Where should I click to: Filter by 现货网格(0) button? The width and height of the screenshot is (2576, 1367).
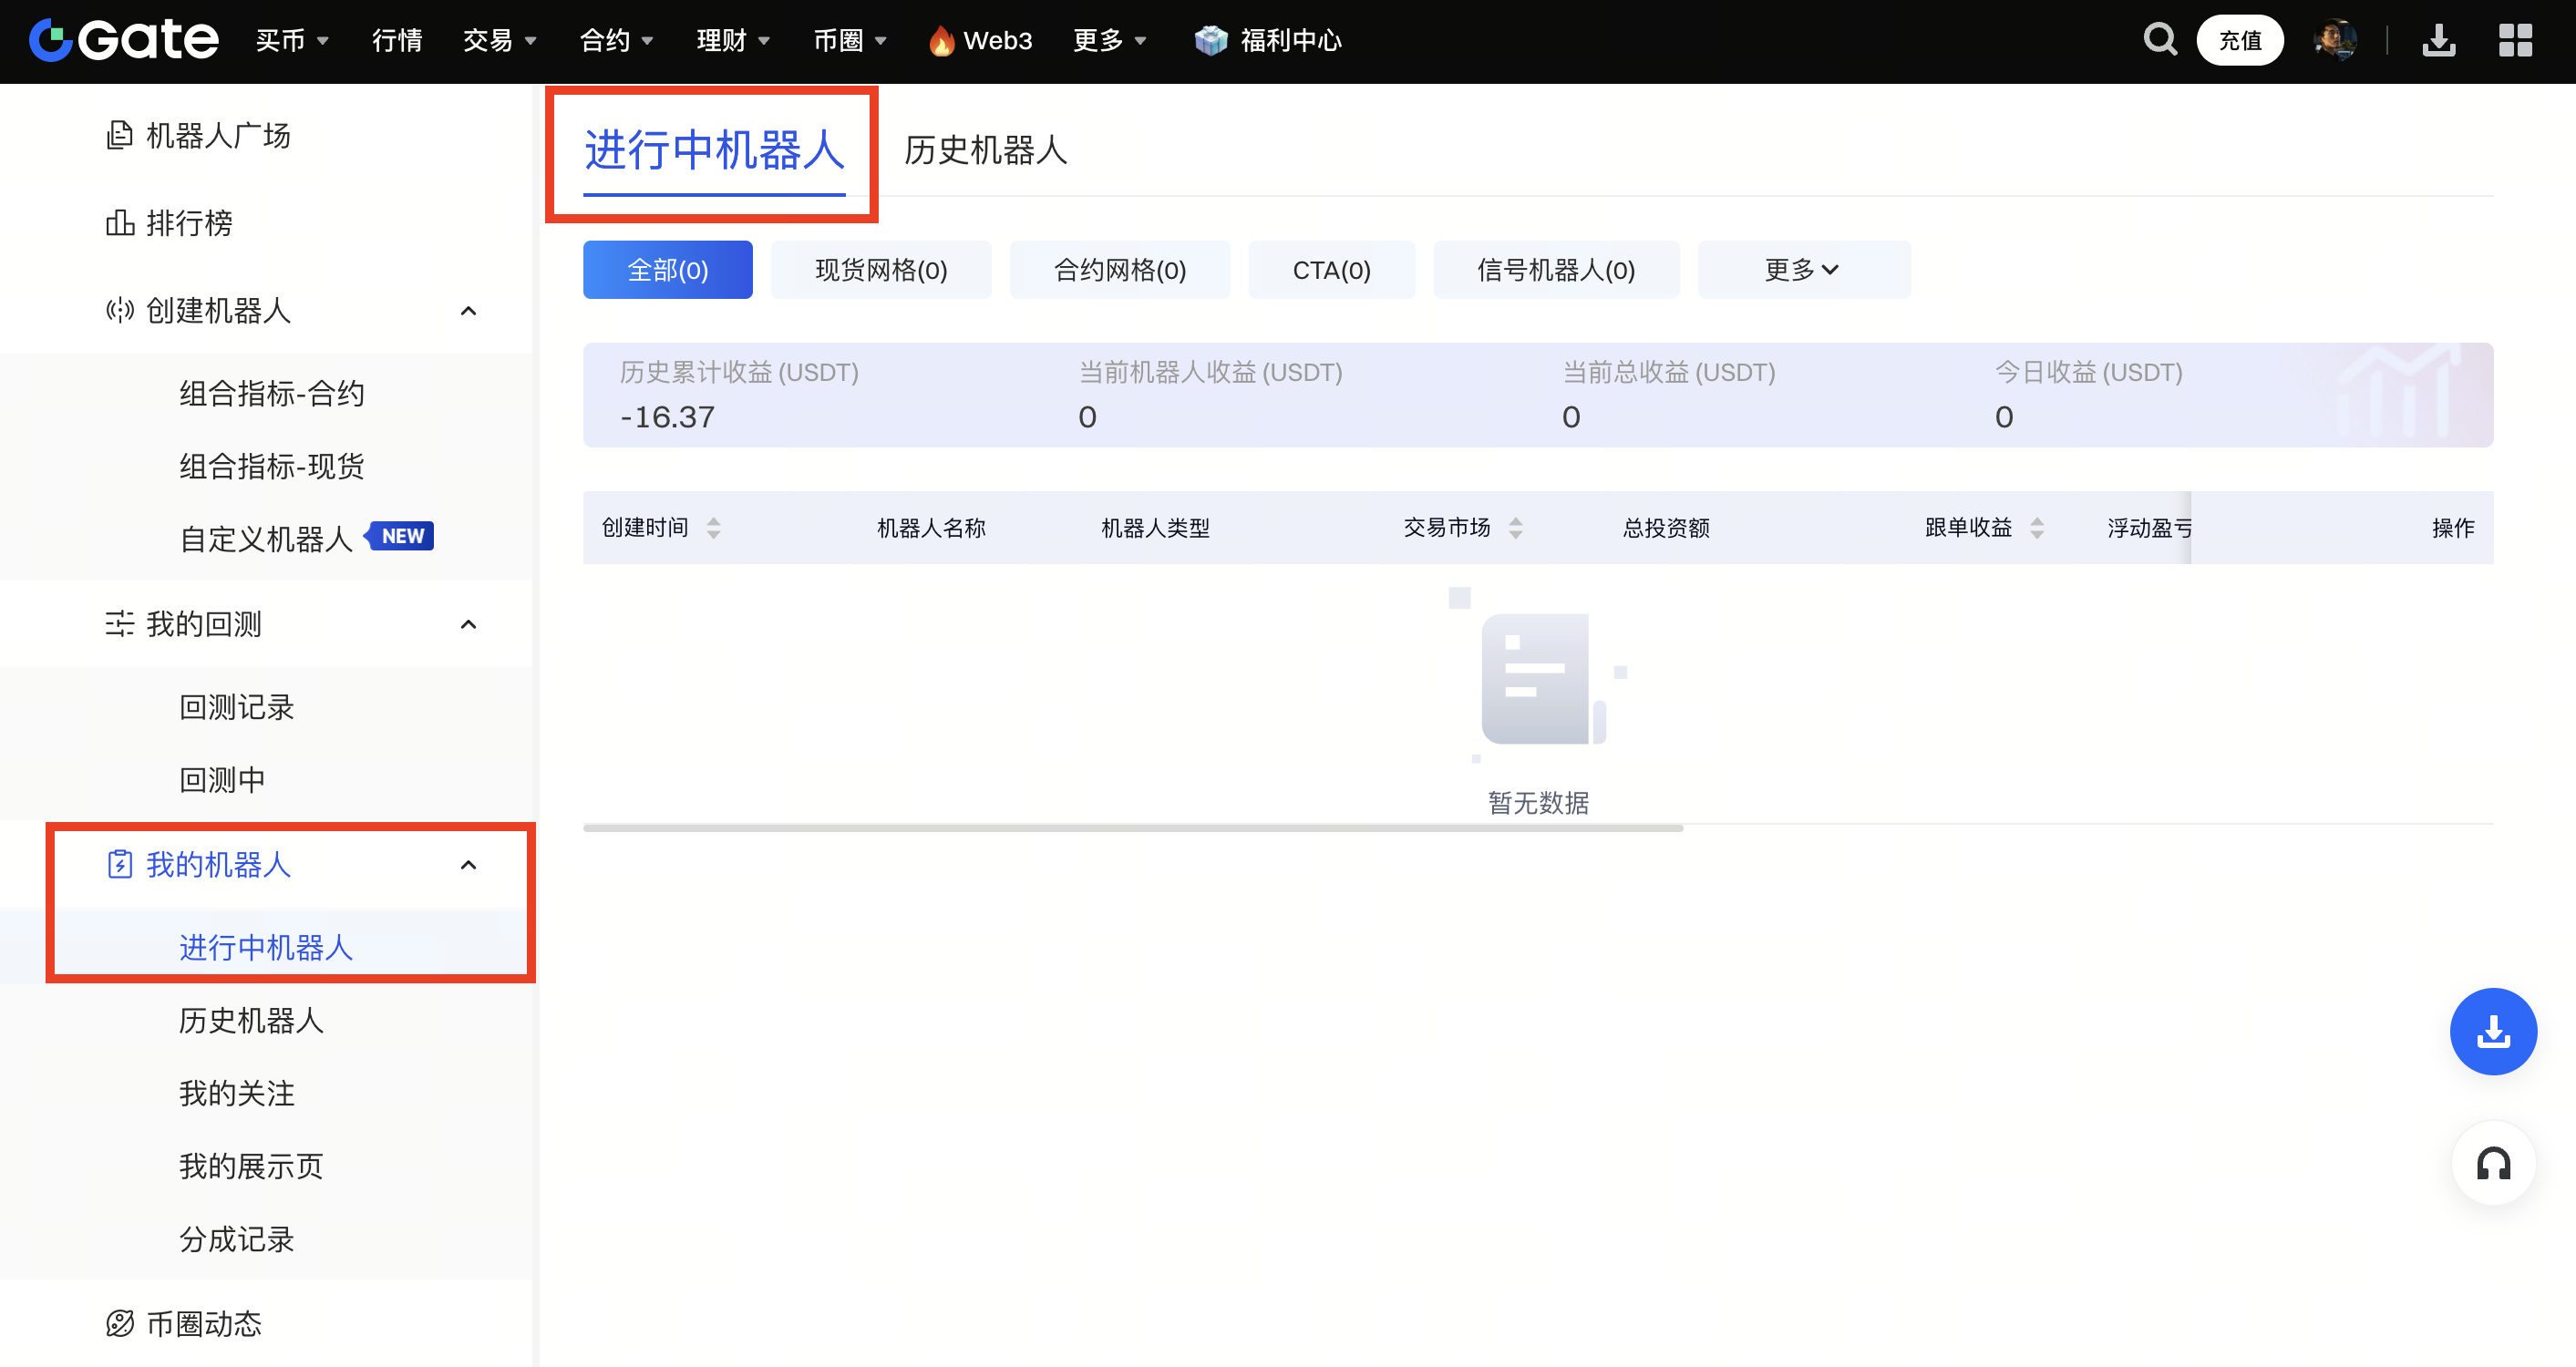coord(880,270)
